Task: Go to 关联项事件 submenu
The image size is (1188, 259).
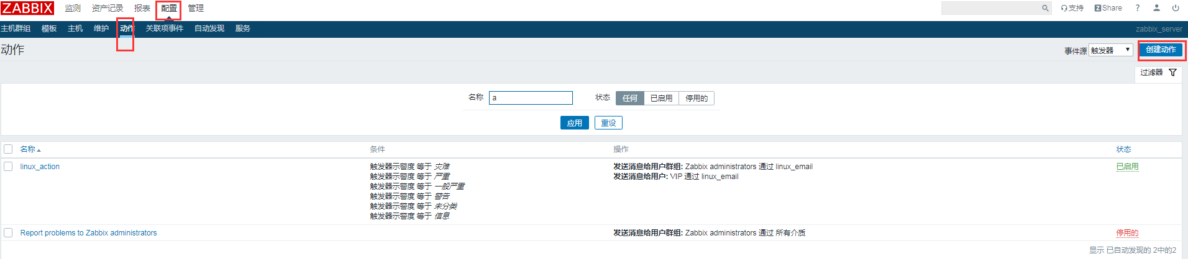Action: (x=165, y=29)
